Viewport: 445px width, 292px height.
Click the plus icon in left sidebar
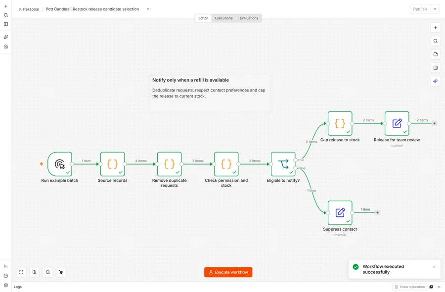coord(5,6)
